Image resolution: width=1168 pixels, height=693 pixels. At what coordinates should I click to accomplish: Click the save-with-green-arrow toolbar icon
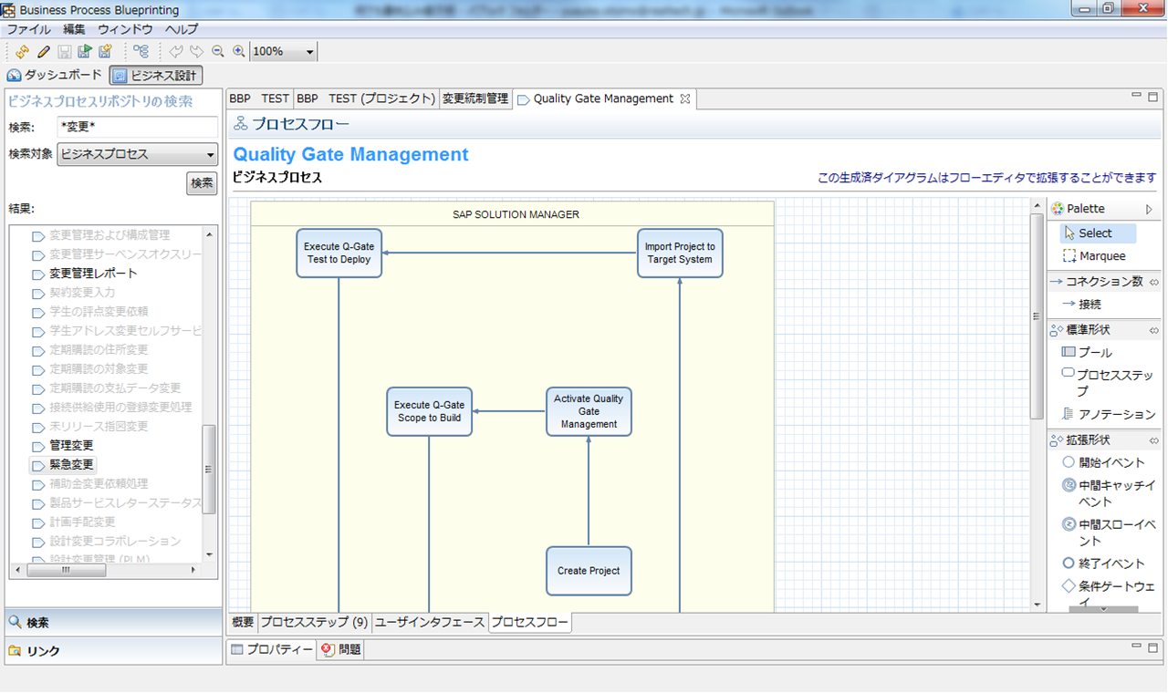pos(85,52)
